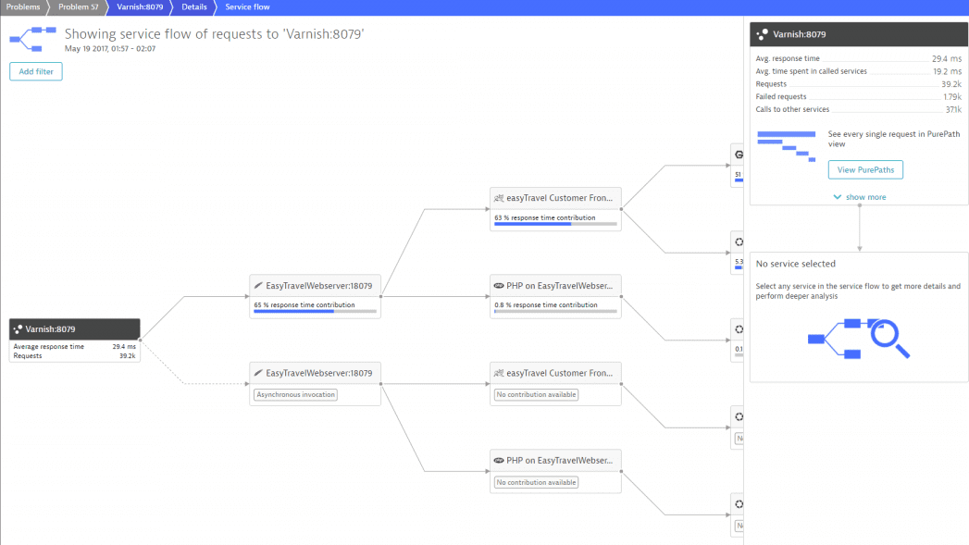Select EasyTravelWebserver:8079 node title above Asynchronous invocation
The height and width of the screenshot is (545, 969).
(319, 373)
